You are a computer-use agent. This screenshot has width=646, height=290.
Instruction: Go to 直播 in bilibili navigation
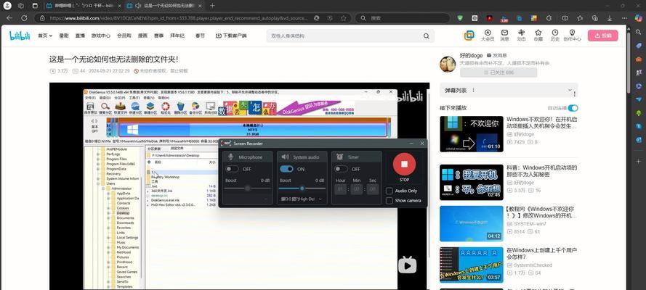80,36
